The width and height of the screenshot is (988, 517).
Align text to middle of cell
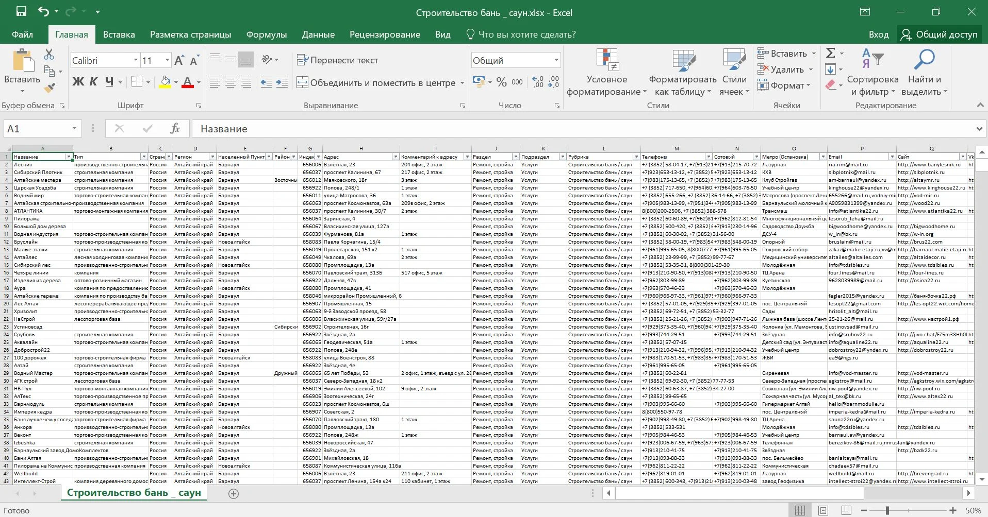click(x=230, y=59)
